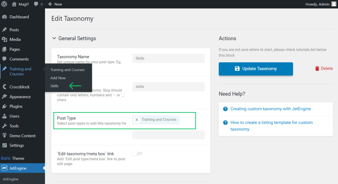338x184 pixels.
Task: Click the Kava theme logo
Action: click(x=6, y=158)
